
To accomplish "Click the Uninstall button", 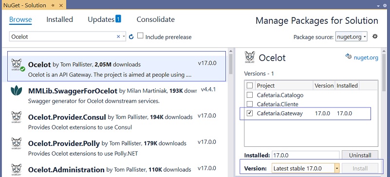I will (360, 156).
